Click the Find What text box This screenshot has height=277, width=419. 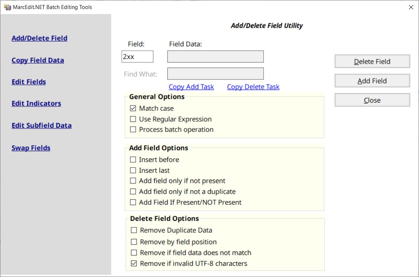click(215, 74)
